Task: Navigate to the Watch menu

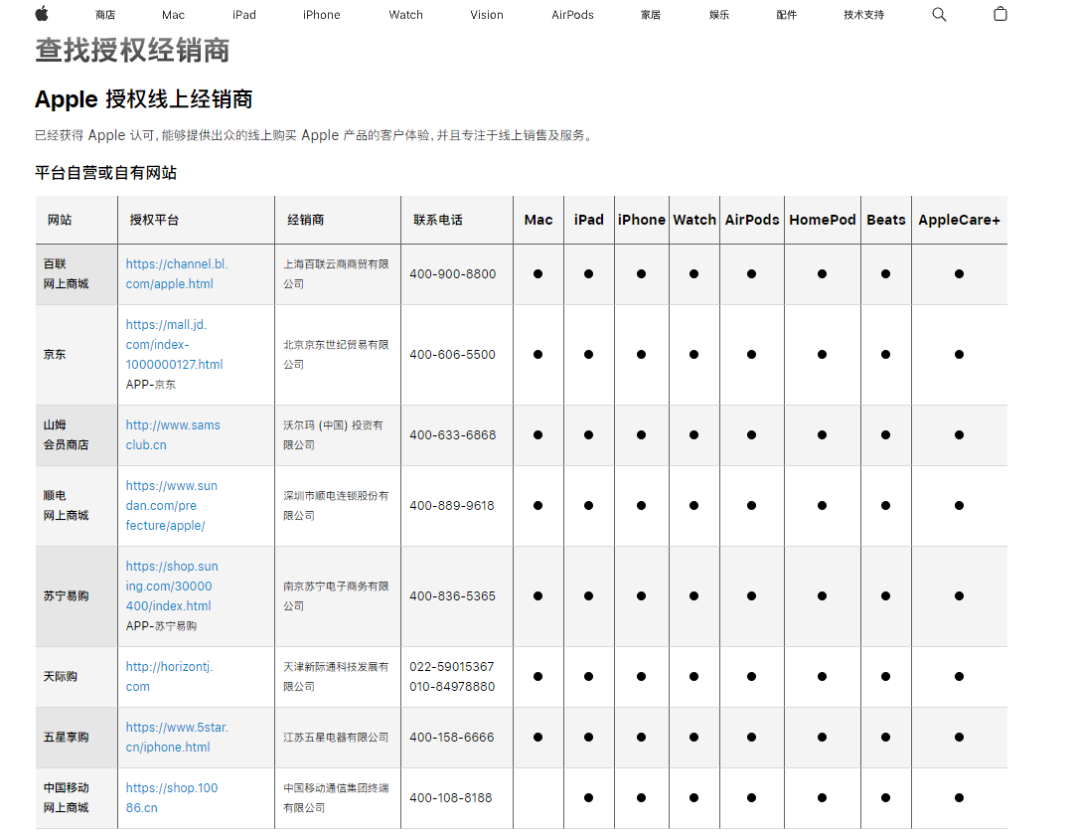Action: (x=405, y=15)
